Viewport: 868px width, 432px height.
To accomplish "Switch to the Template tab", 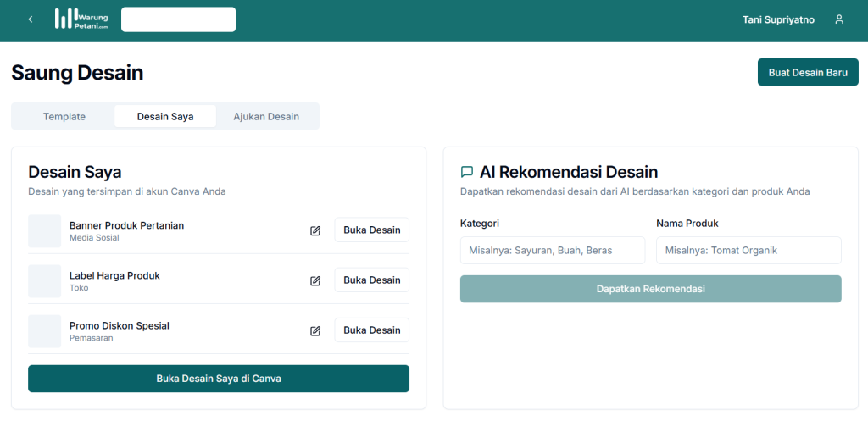I will [64, 116].
